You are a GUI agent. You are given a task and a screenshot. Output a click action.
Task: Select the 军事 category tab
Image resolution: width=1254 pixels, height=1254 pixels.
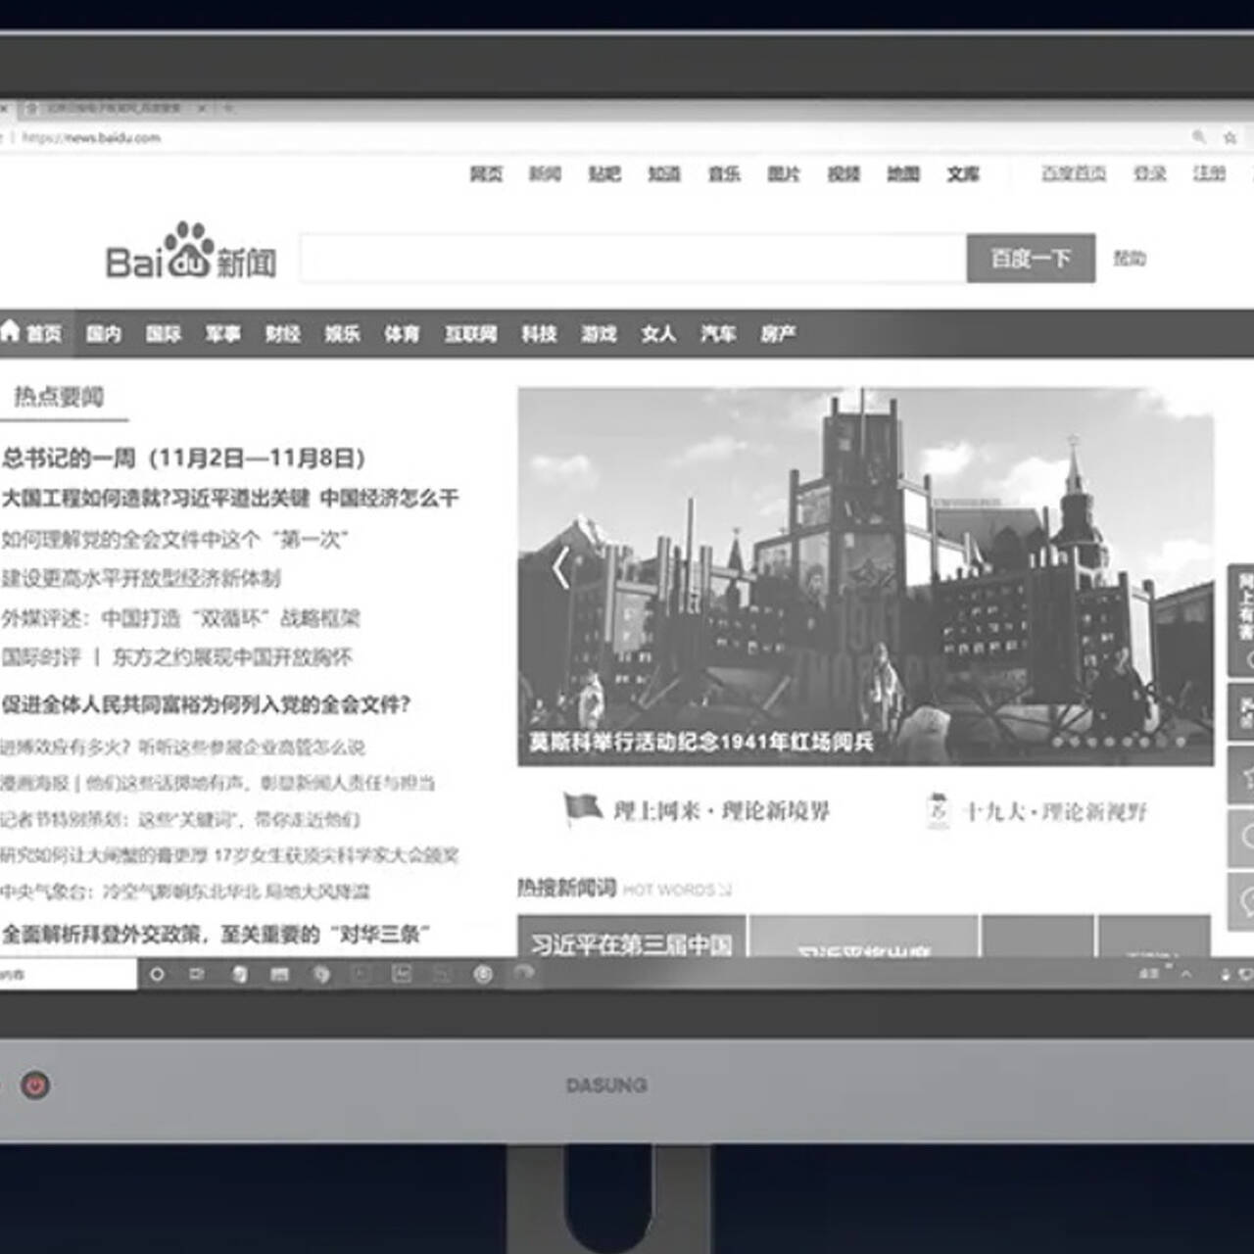tap(223, 334)
